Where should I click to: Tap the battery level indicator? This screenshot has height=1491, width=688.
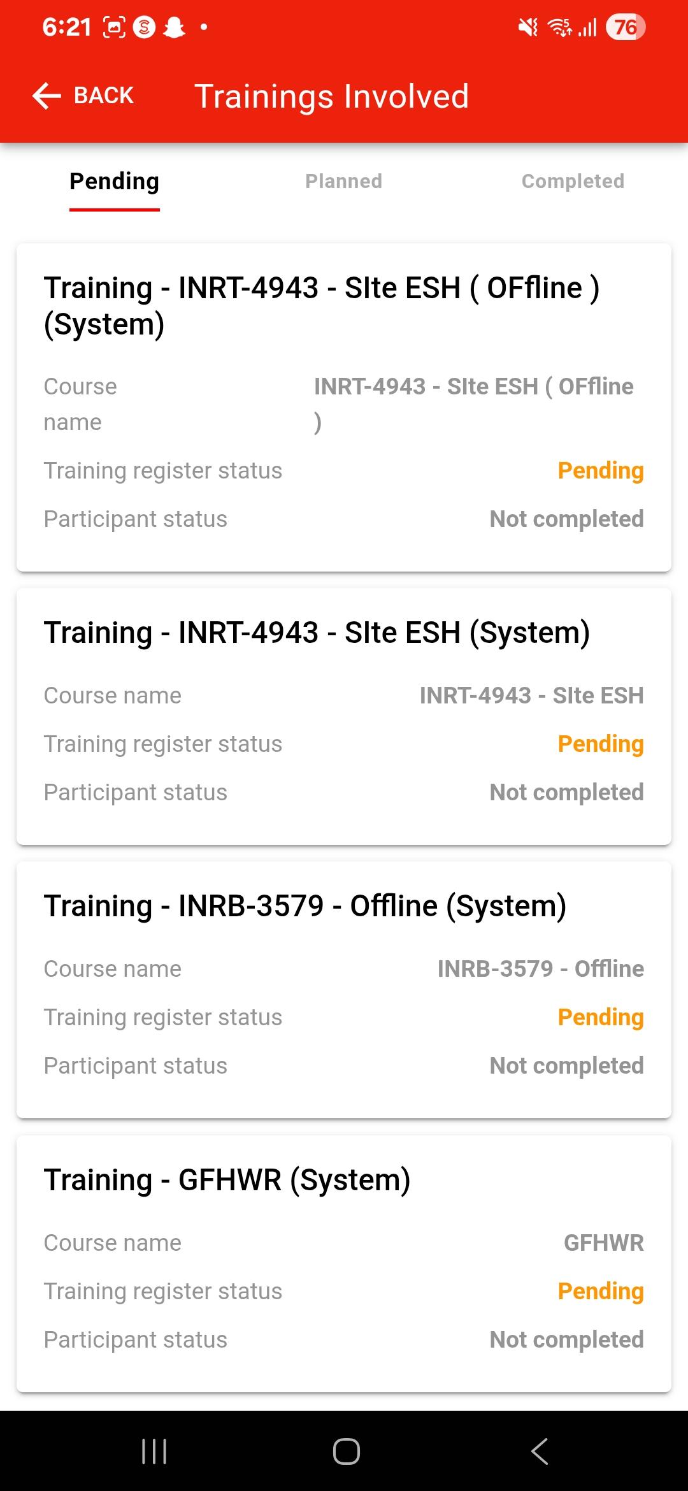625,27
